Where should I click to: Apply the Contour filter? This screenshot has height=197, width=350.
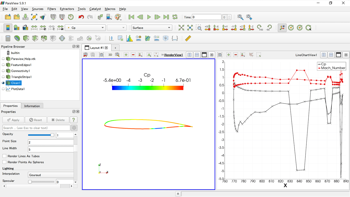tap(17, 38)
